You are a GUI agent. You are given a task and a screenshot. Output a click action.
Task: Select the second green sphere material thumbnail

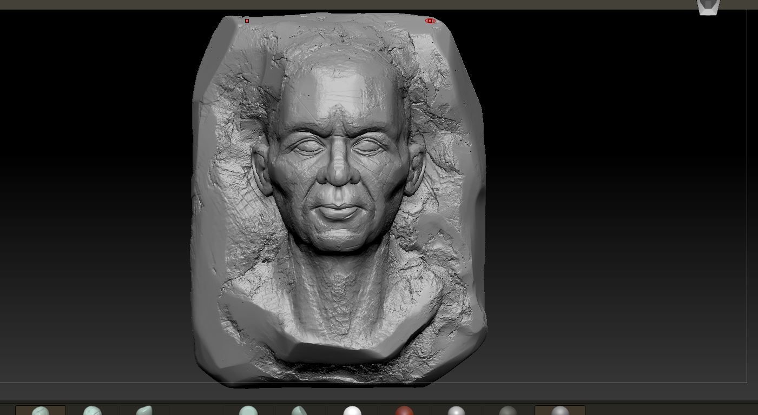tap(92, 411)
